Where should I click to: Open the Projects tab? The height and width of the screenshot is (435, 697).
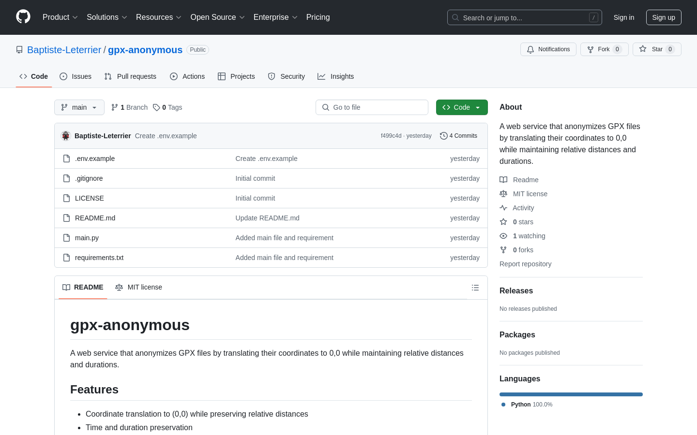click(x=236, y=76)
